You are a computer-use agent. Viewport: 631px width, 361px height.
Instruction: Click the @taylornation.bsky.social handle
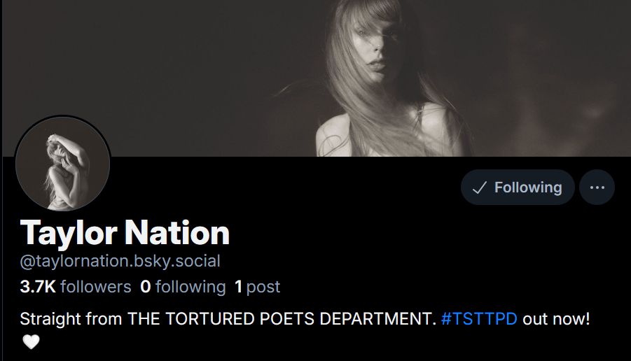[120, 261]
